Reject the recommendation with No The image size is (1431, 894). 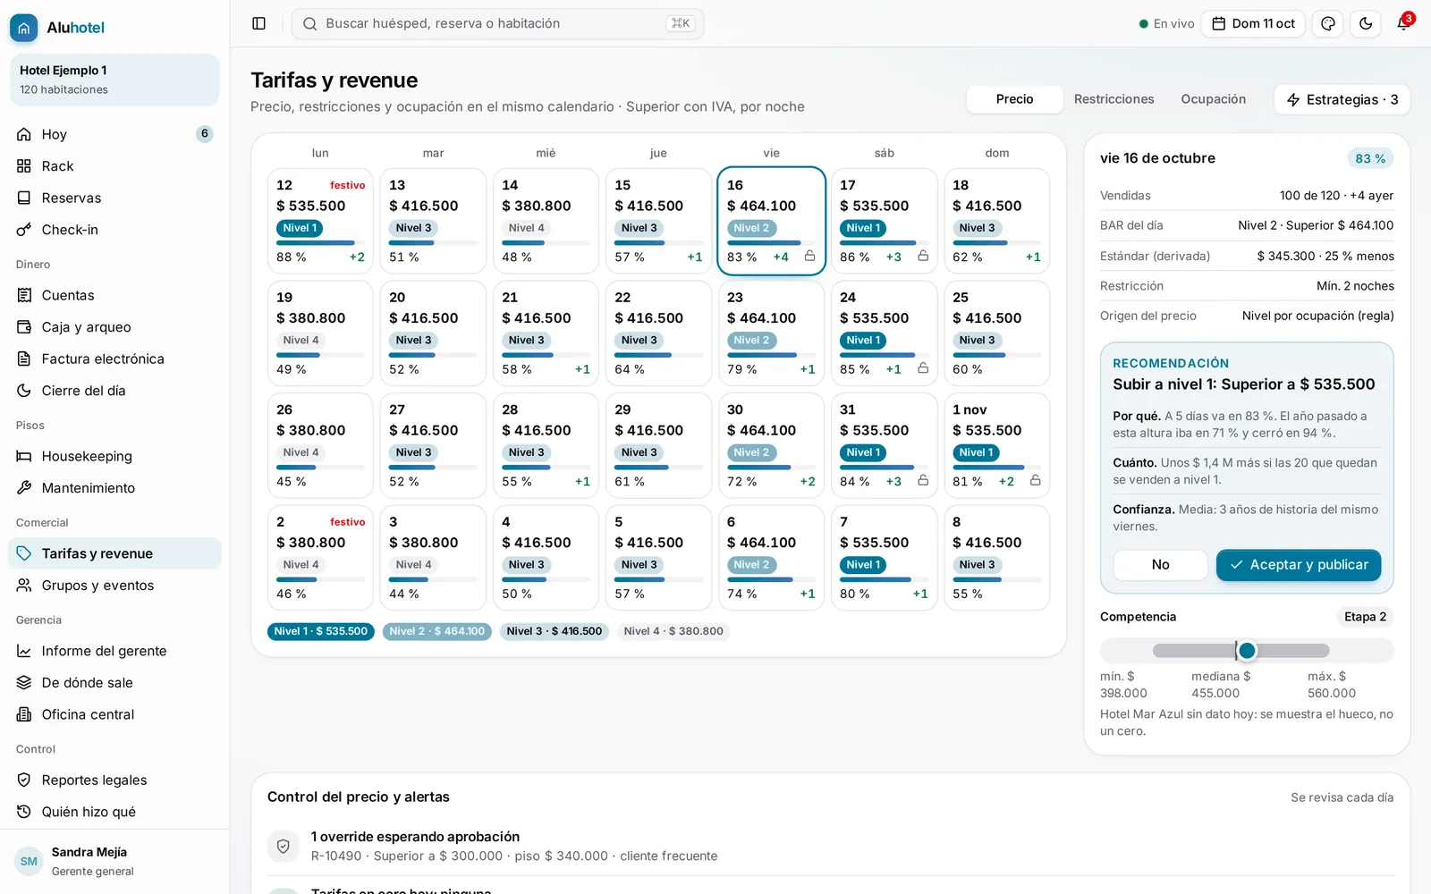point(1160,565)
